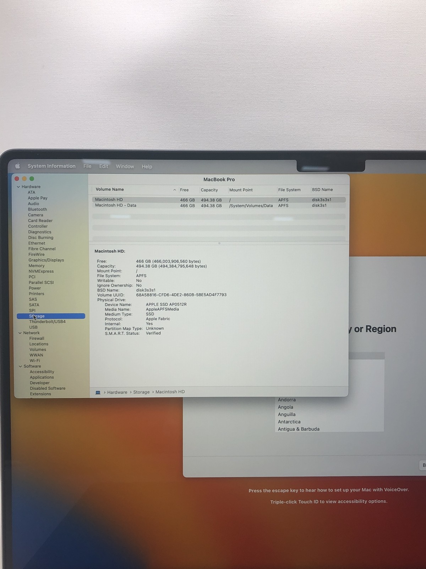Open the Apple menu
Viewport: 426px width, 569px height.
click(17, 166)
